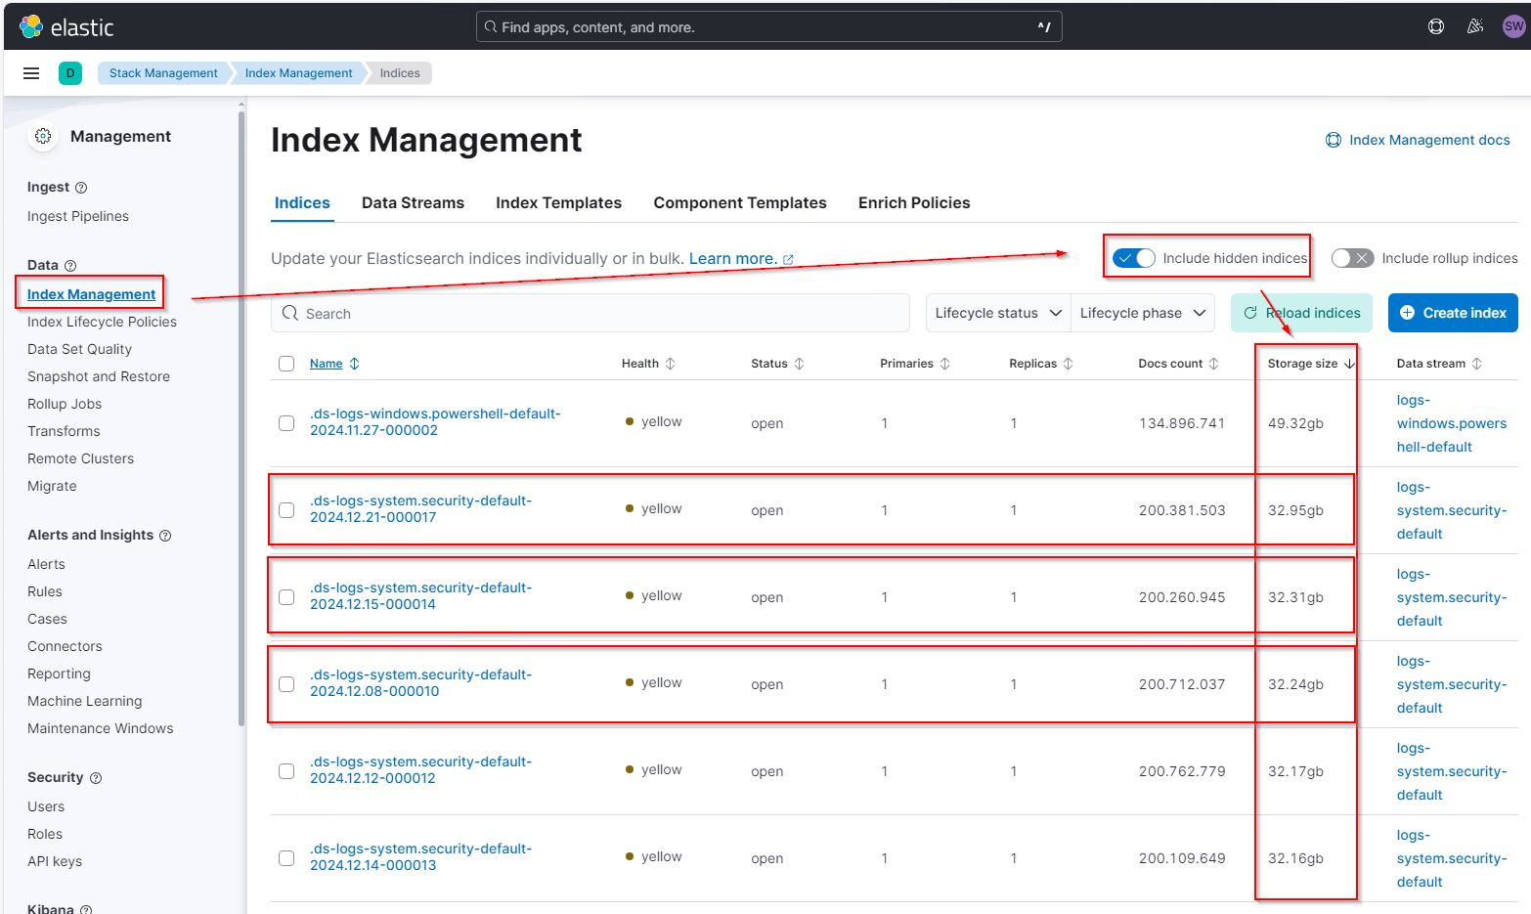Open Remote Clusters in sidebar
Image resolution: width=1531 pixels, height=914 pixels.
coord(80,459)
